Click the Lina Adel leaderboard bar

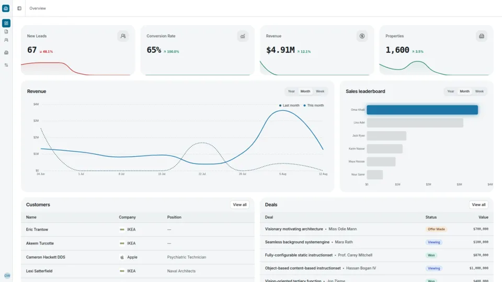tap(415, 123)
